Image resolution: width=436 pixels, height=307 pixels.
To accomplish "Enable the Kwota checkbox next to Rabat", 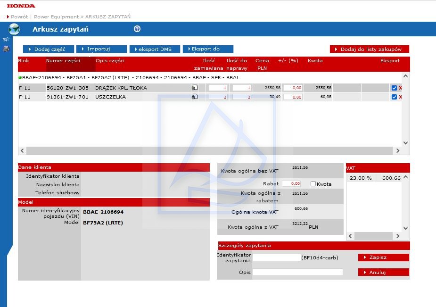I will click(x=313, y=184).
